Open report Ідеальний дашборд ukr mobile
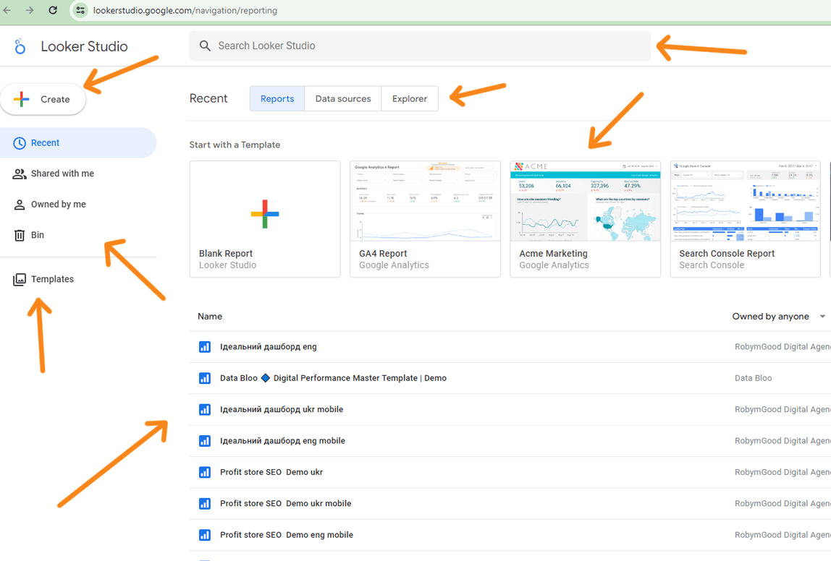Viewport: 831px width, 561px height. (x=282, y=410)
